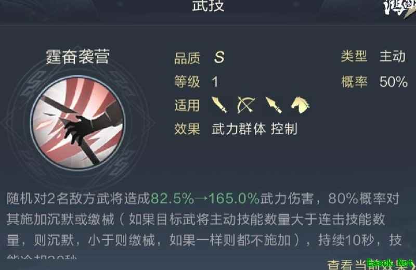Click the 持续10秒 duration text
The image size is (416, 270).
coord(346,240)
